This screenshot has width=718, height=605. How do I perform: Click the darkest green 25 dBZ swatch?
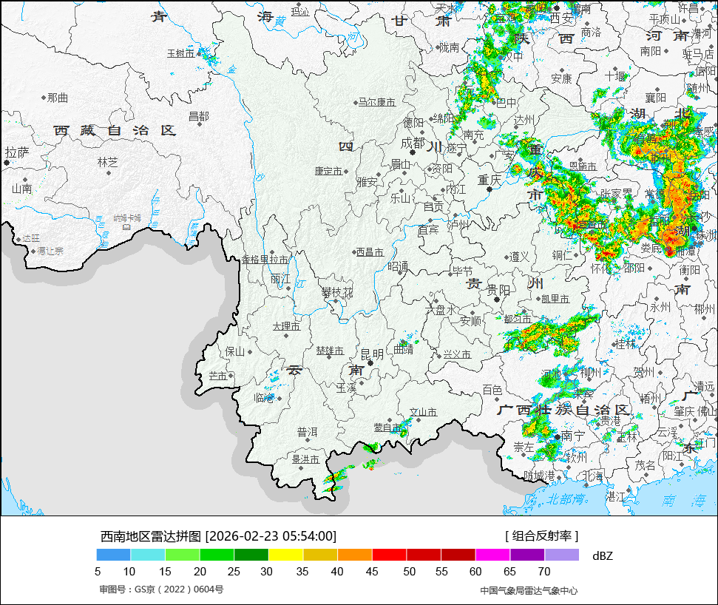tap(251, 555)
